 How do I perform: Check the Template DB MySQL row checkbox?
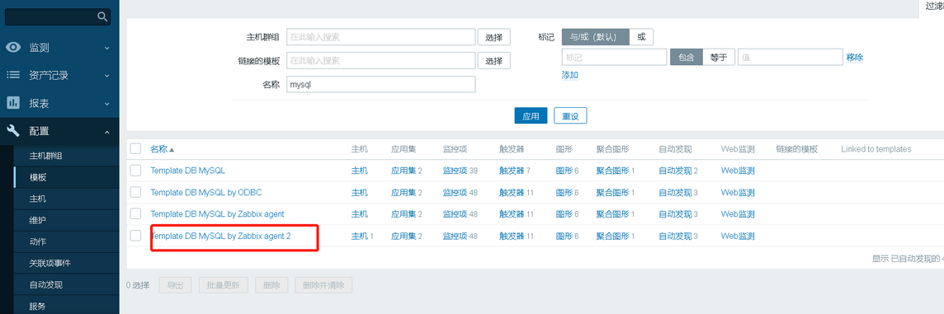tap(135, 171)
